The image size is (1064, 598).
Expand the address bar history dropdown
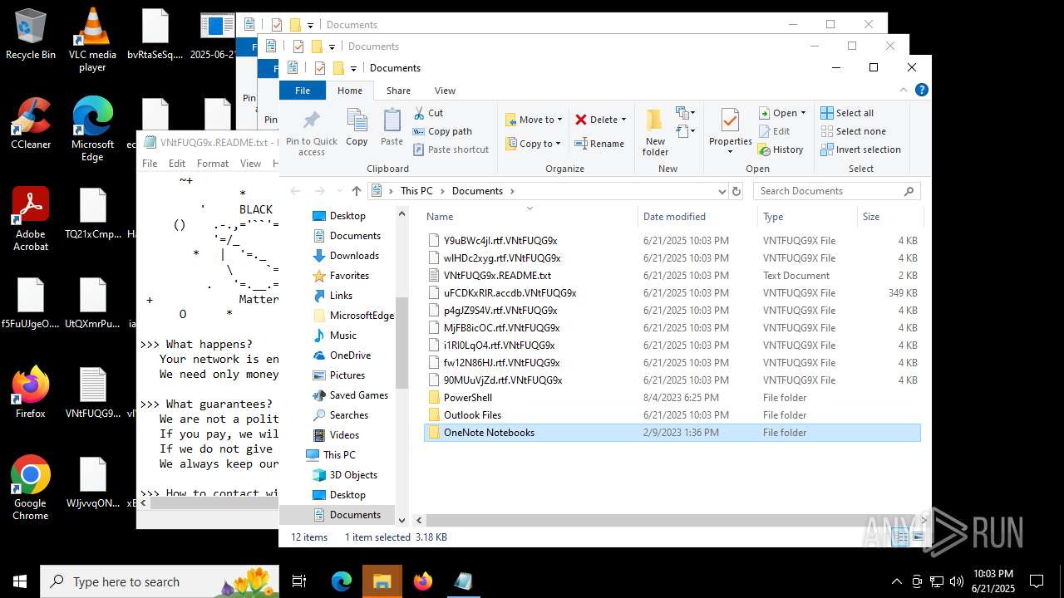[722, 191]
